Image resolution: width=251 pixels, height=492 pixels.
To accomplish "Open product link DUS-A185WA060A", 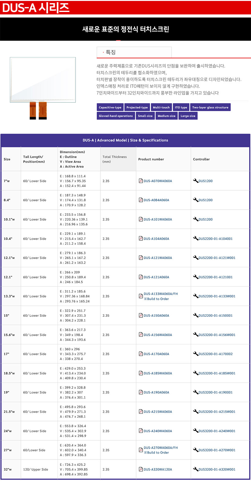I will coord(158,373).
